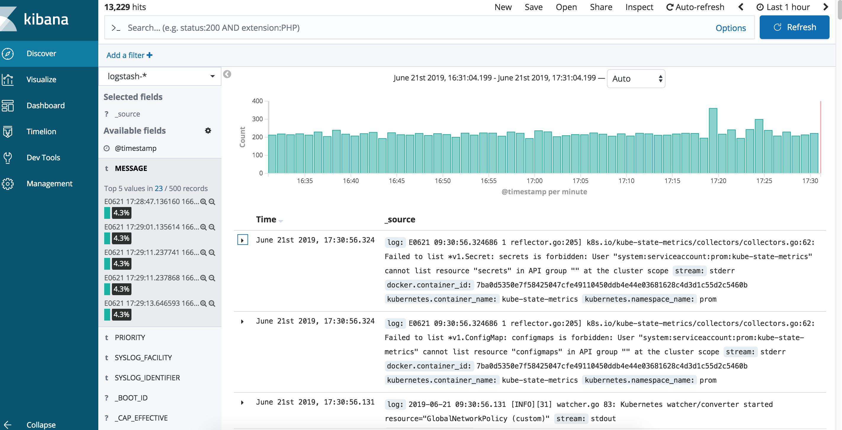Filter out value E0621 17:29:11.237868
Image resolution: width=842 pixels, height=430 pixels.
point(212,278)
